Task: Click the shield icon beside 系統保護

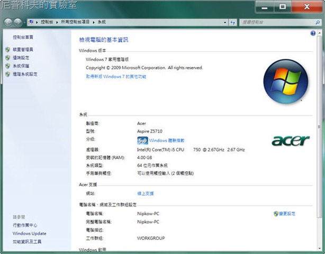Action: tap(7, 66)
